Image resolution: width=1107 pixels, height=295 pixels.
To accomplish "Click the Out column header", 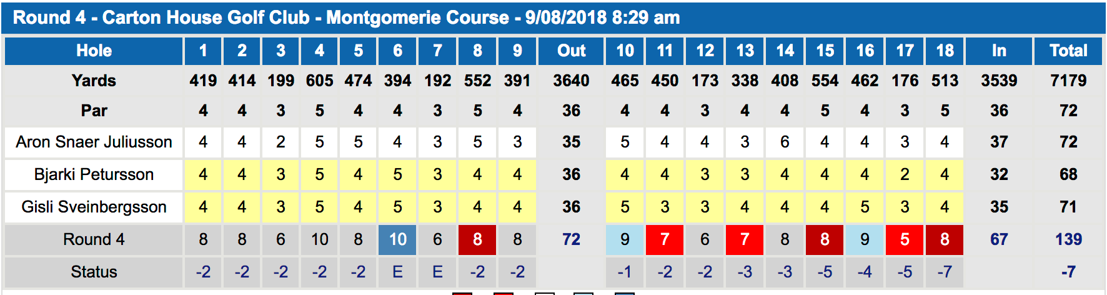I will (x=571, y=51).
